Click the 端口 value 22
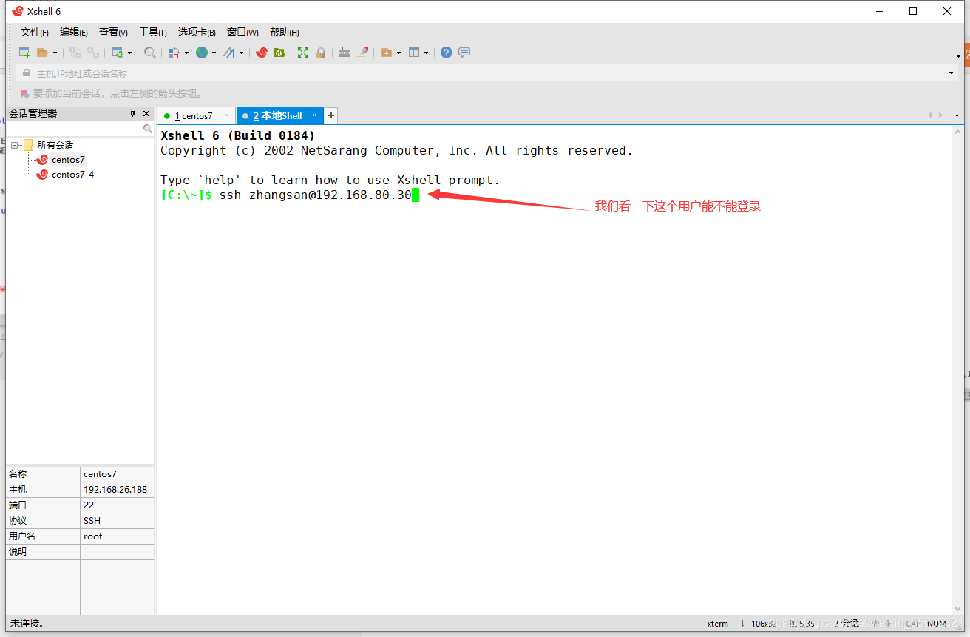The width and height of the screenshot is (970, 637). (x=89, y=505)
